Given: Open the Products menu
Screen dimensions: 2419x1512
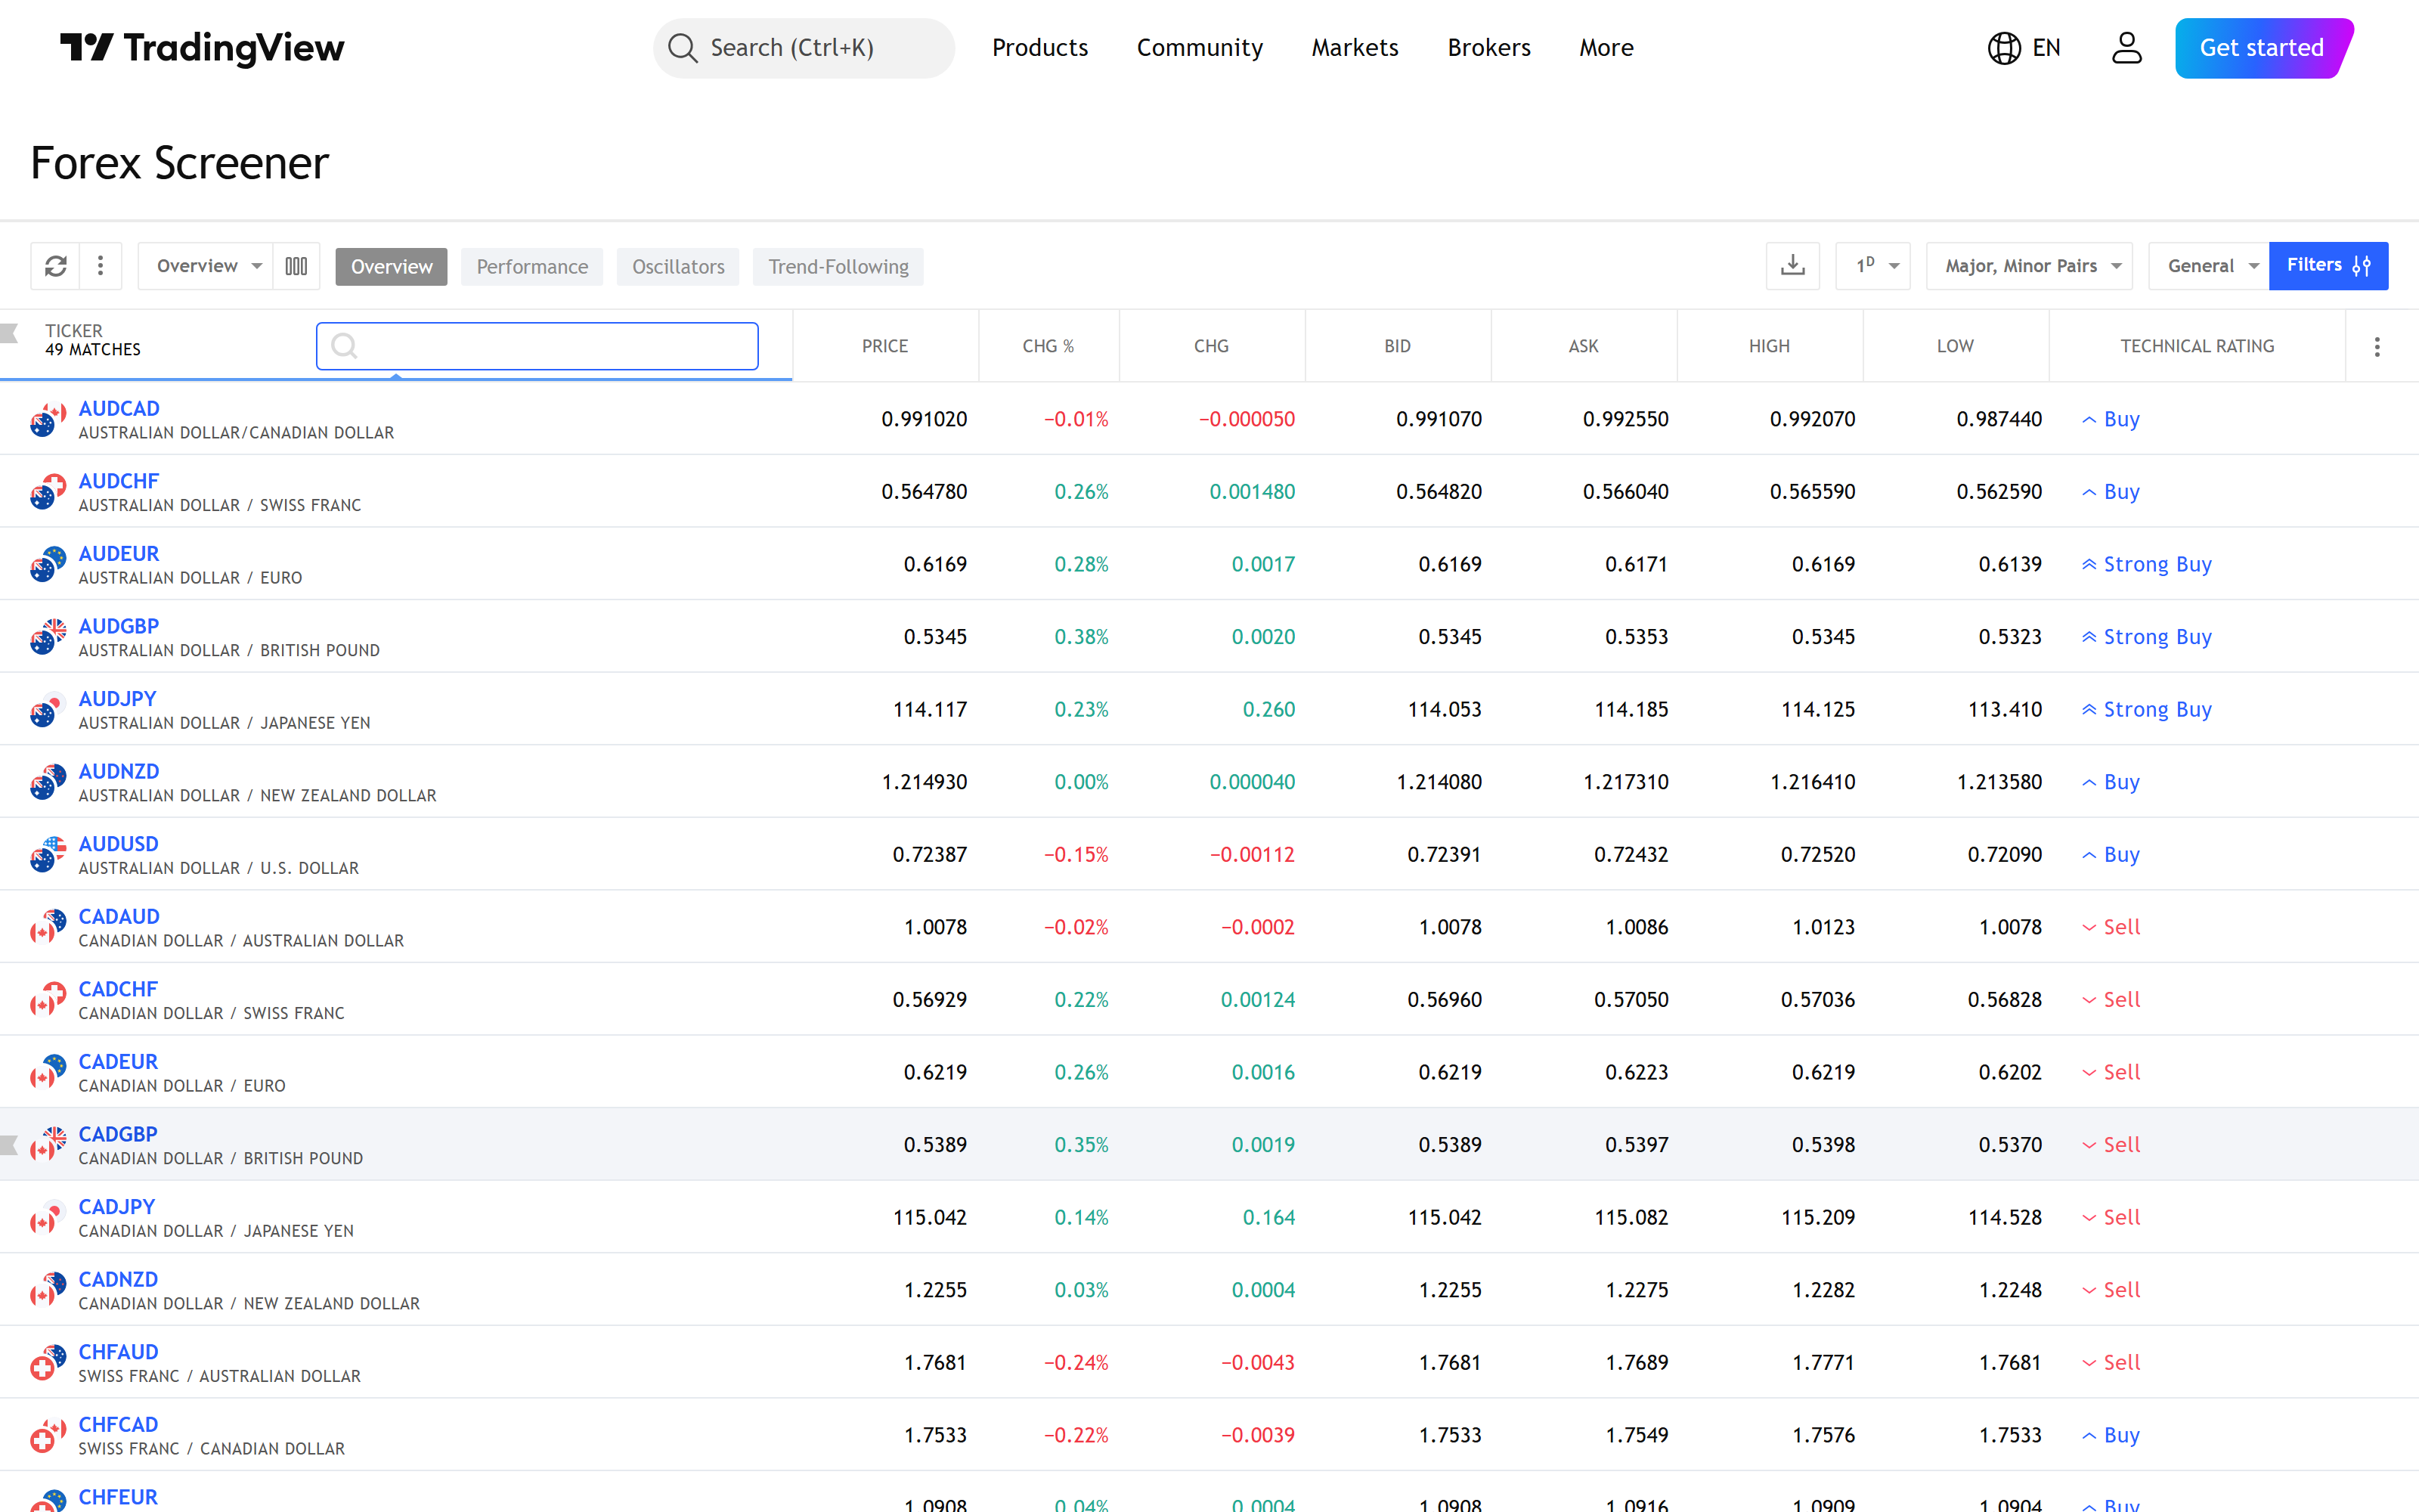Looking at the screenshot, I should click(1039, 48).
